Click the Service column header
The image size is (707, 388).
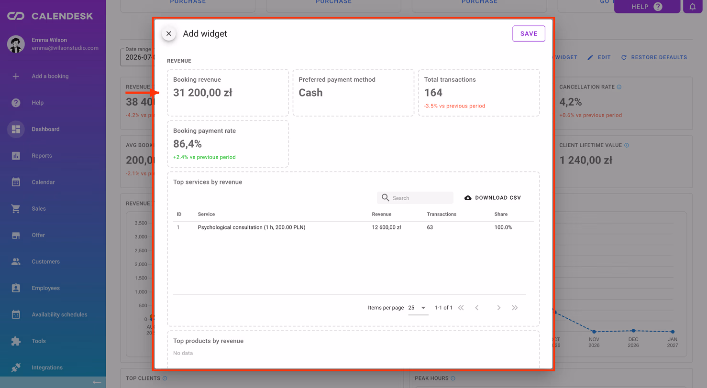pyautogui.click(x=206, y=214)
